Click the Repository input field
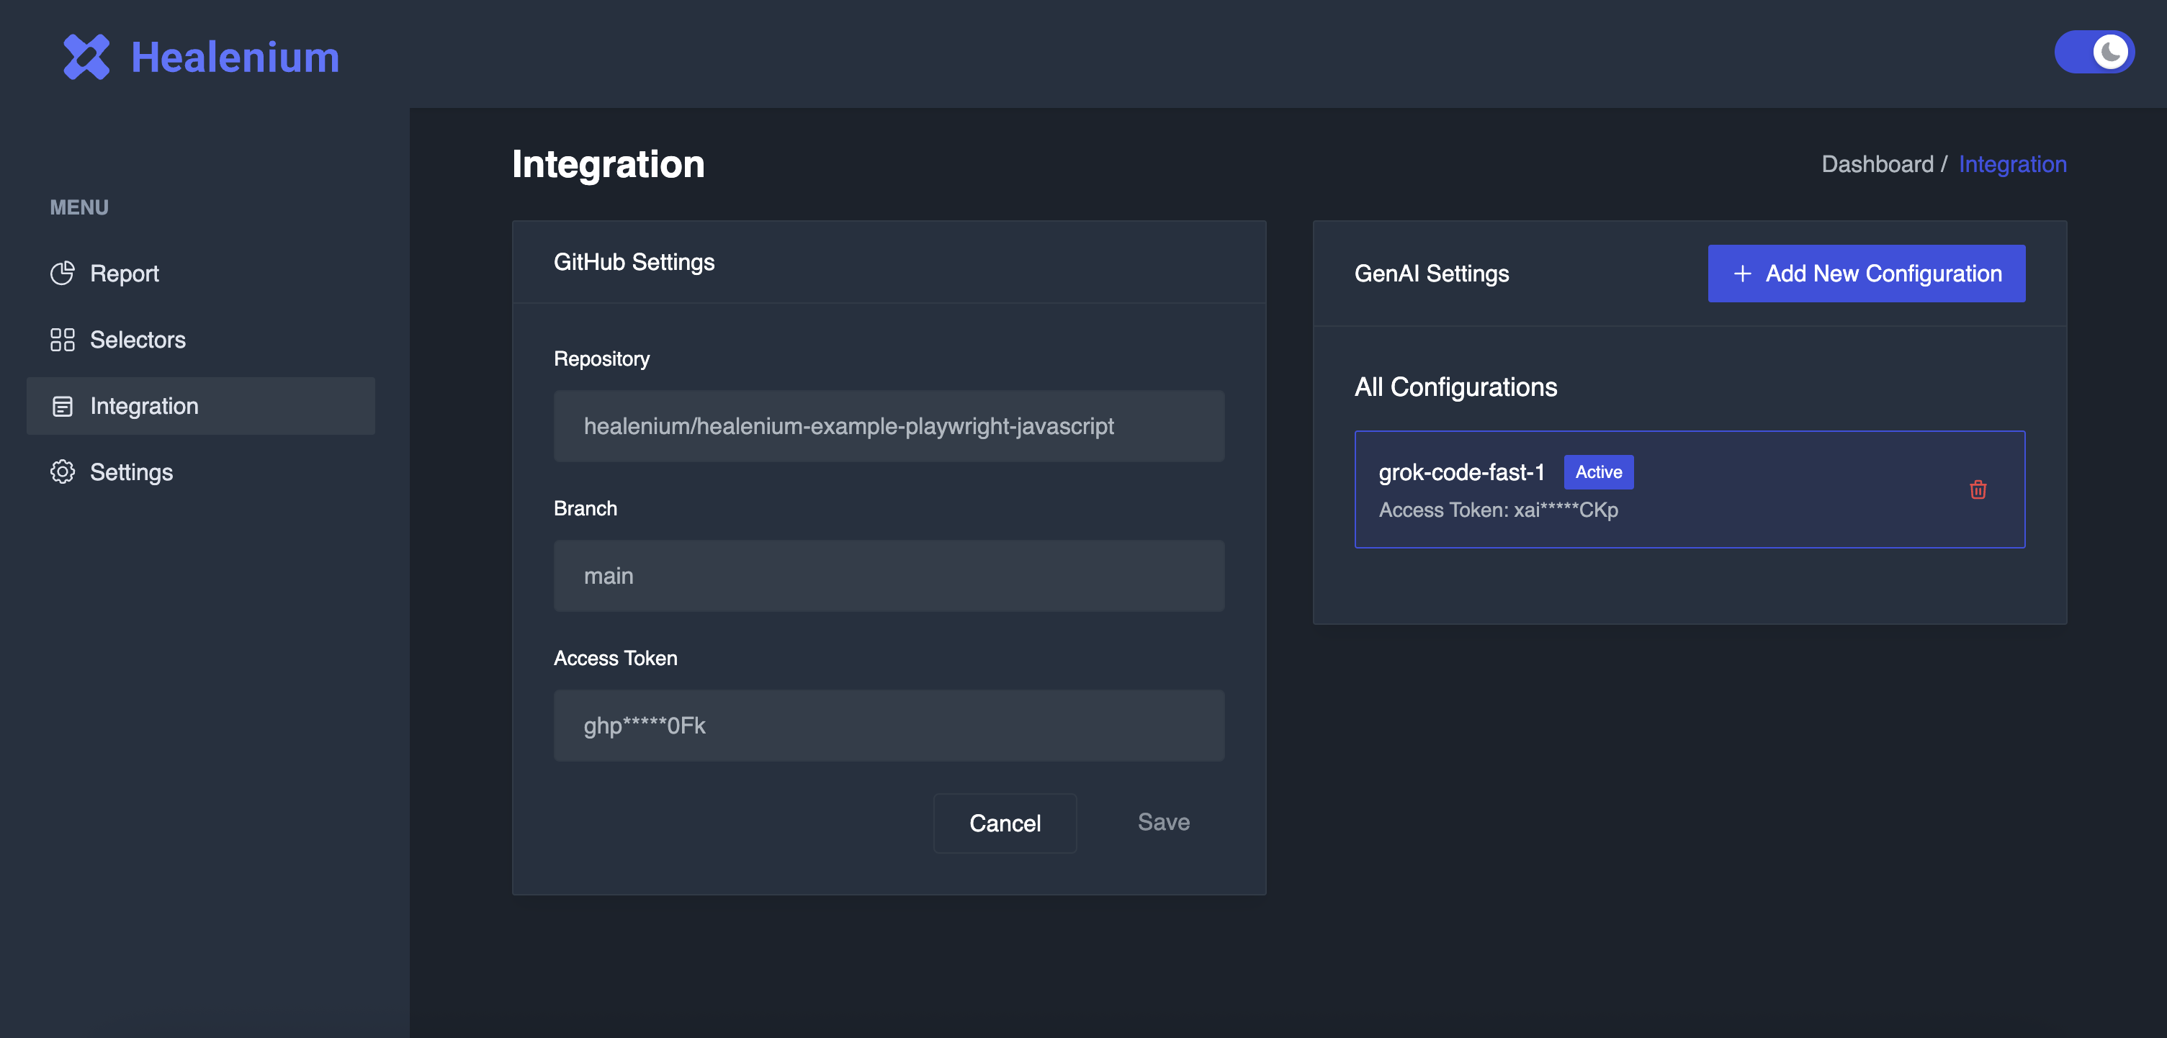 889,426
